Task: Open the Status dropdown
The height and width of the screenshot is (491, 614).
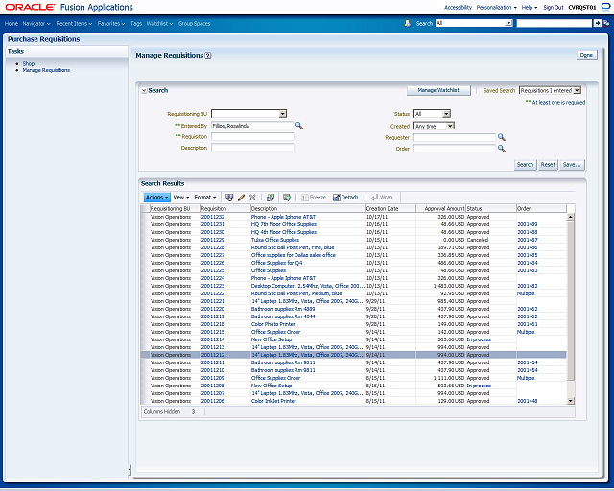Action: [446, 114]
